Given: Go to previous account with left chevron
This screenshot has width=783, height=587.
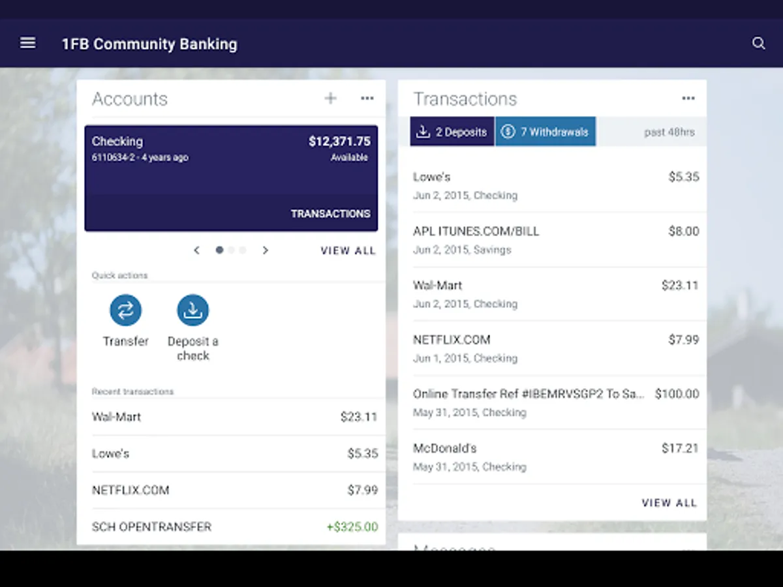Looking at the screenshot, I should click(x=196, y=250).
